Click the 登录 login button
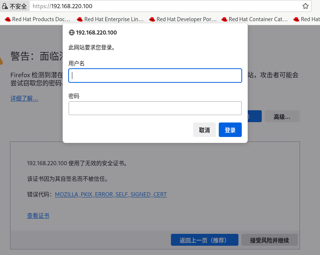320x255 pixels. point(230,130)
